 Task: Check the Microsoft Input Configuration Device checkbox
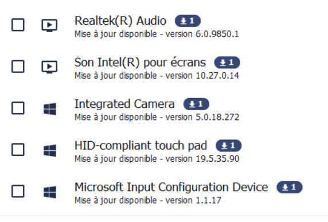pyautogui.click(x=18, y=191)
